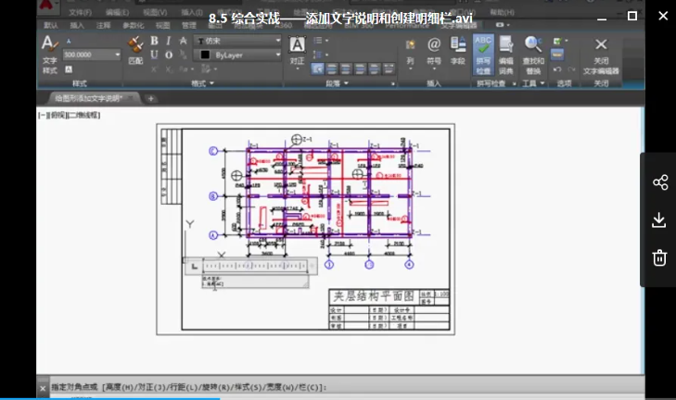Click the superscript X² button

click(154, 69)
